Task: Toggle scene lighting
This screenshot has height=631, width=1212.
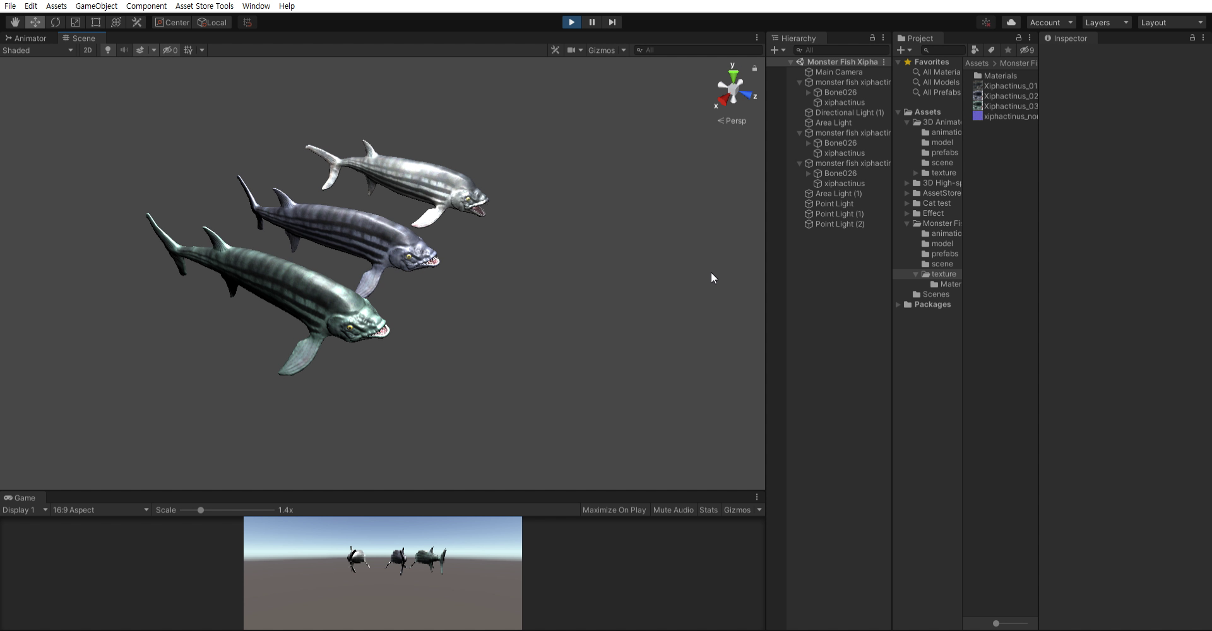Action: 108,50
